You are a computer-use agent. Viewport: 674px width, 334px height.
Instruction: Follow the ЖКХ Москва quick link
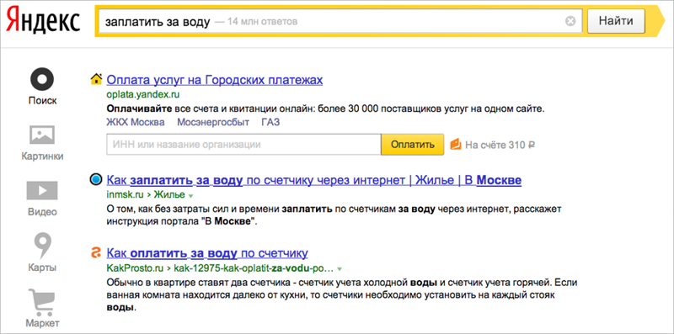[136, 122]
